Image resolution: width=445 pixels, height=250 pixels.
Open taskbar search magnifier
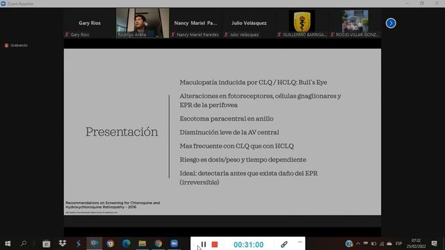coord(24,244)
